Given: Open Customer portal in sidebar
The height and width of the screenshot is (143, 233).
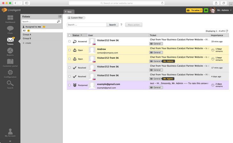Looking at the screenshot, I should click(10, 63).
